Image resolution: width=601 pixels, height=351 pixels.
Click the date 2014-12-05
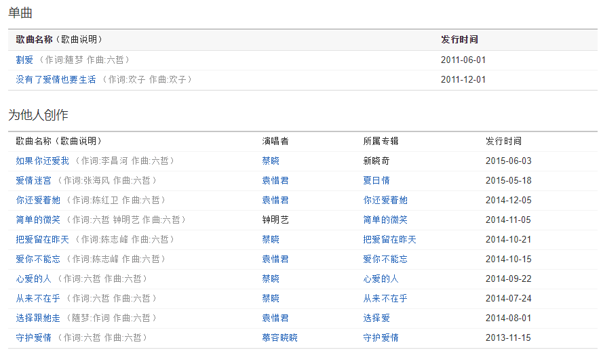coord(508,200)
